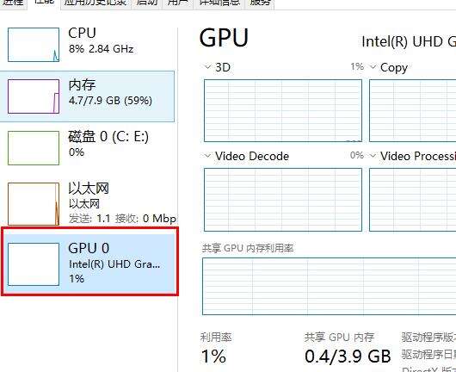Open the 3D engine dropdown chevron
Image resolution: width=456 pixels, height=372 pixels.
pos(207,67)
